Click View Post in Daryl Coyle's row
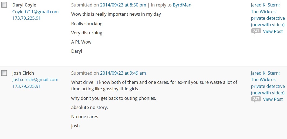Image resolution: width=287 pixels, height=139 pixels. 273,31
